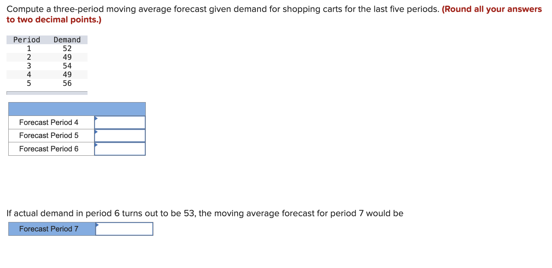Select the demand value 52 for period 1
The image size is (552, 268).
tap(67, 48)
